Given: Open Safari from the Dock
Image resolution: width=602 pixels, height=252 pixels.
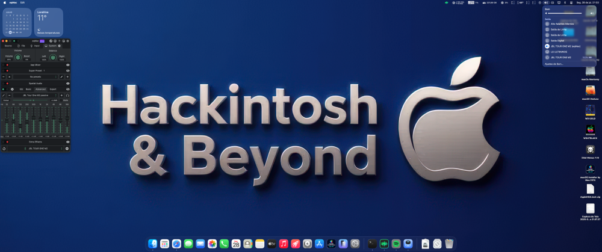Looking at the screenshot, I should pos(176,244).
